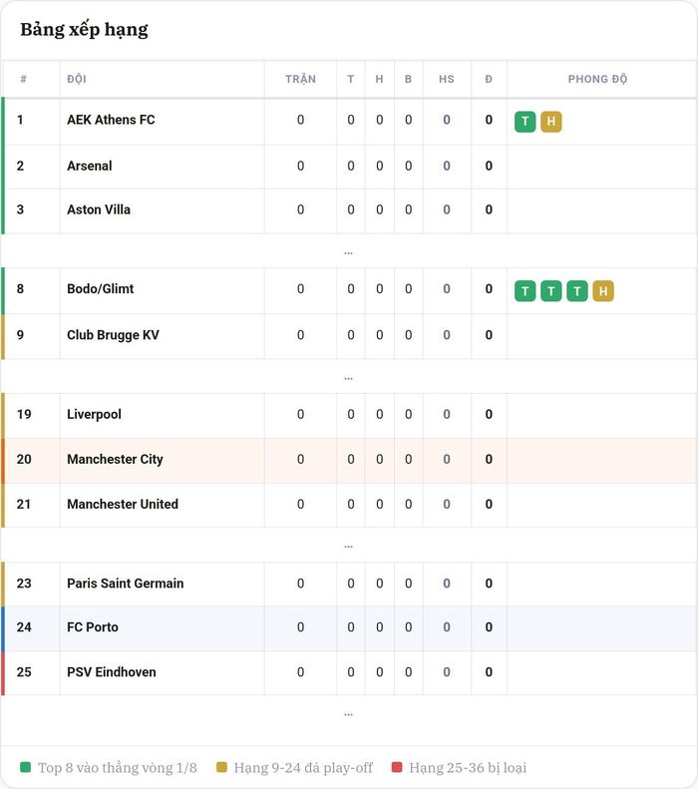Viewport: 698px width, 789px height.
Task: Open the Arsenal team link
Action: (90, 166)
